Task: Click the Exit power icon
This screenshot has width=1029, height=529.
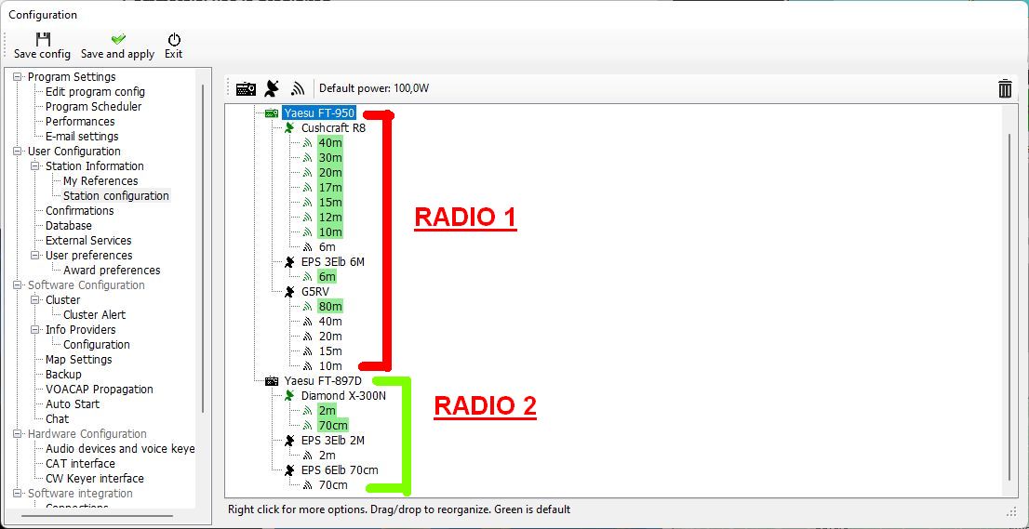Action: 174,39
